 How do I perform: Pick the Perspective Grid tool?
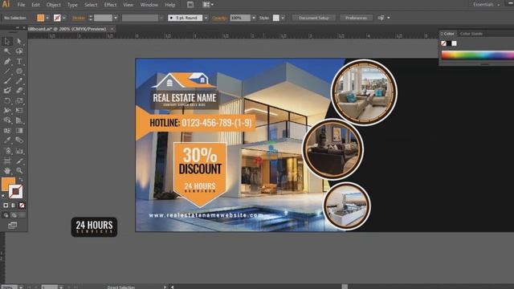pos(19,120)
